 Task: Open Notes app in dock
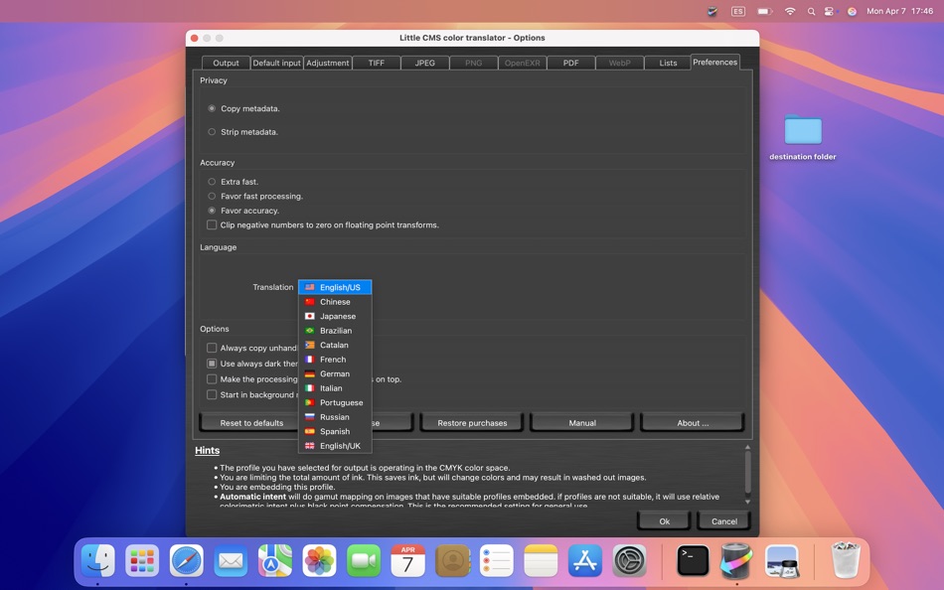[541, 560]
